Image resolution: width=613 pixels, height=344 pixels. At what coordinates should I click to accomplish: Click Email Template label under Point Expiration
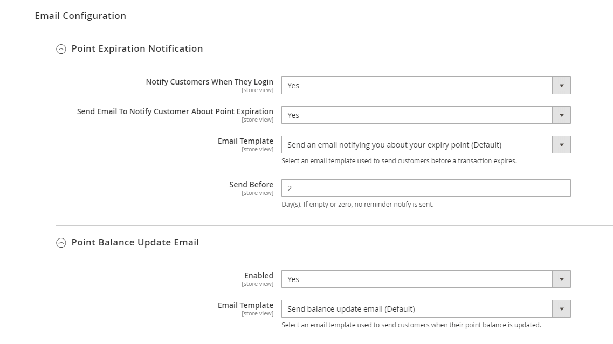coord(245,141)
